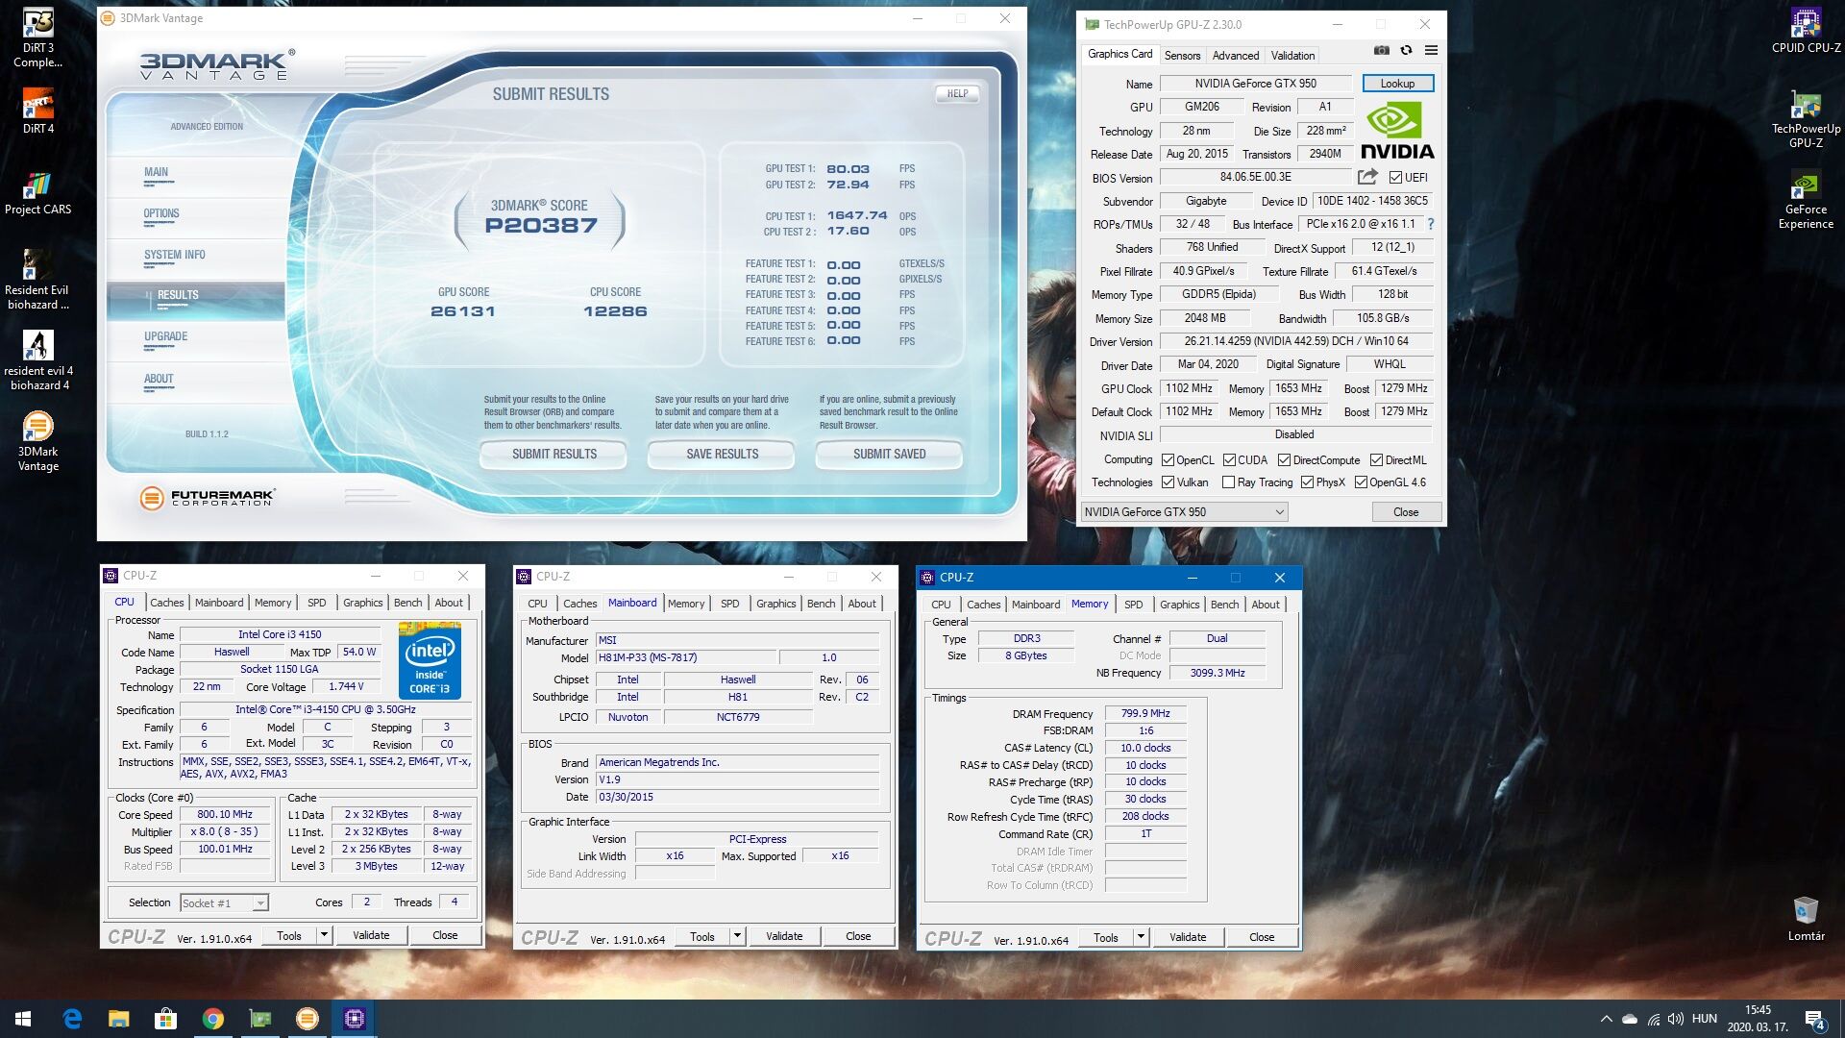Open CPUID CPU-Z desktop shortcut
Image resolution: width=1845 pixels, height=1038 pixels.
1806,31
